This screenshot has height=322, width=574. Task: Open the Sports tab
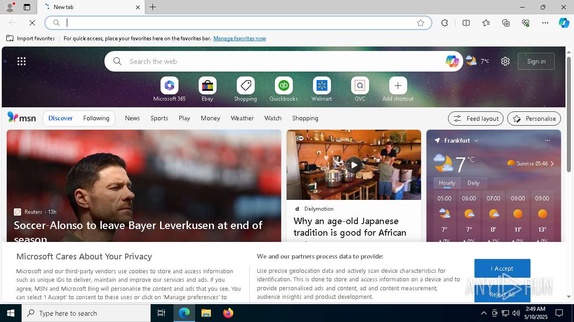point(159,118)
